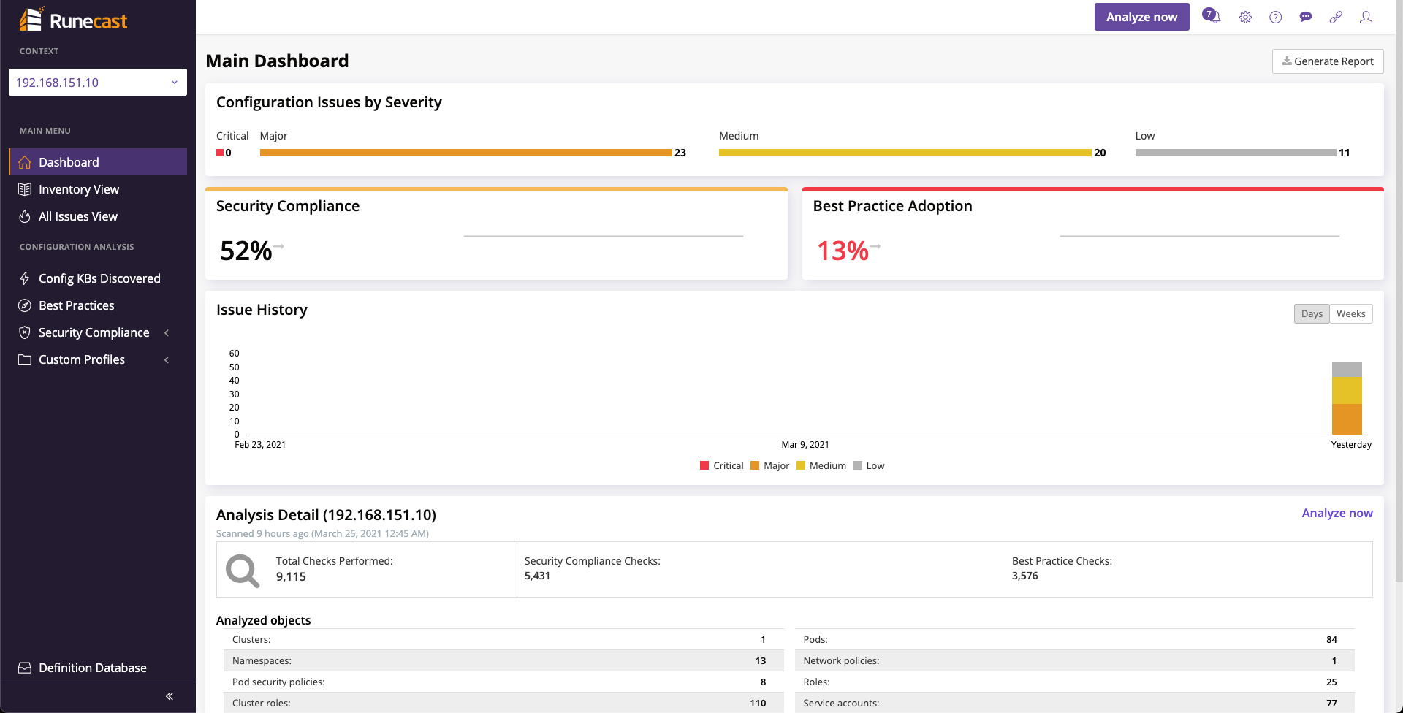1403x713 pixels.
Task: Click the Service accounts row value 77
Action: (1331, 703)
